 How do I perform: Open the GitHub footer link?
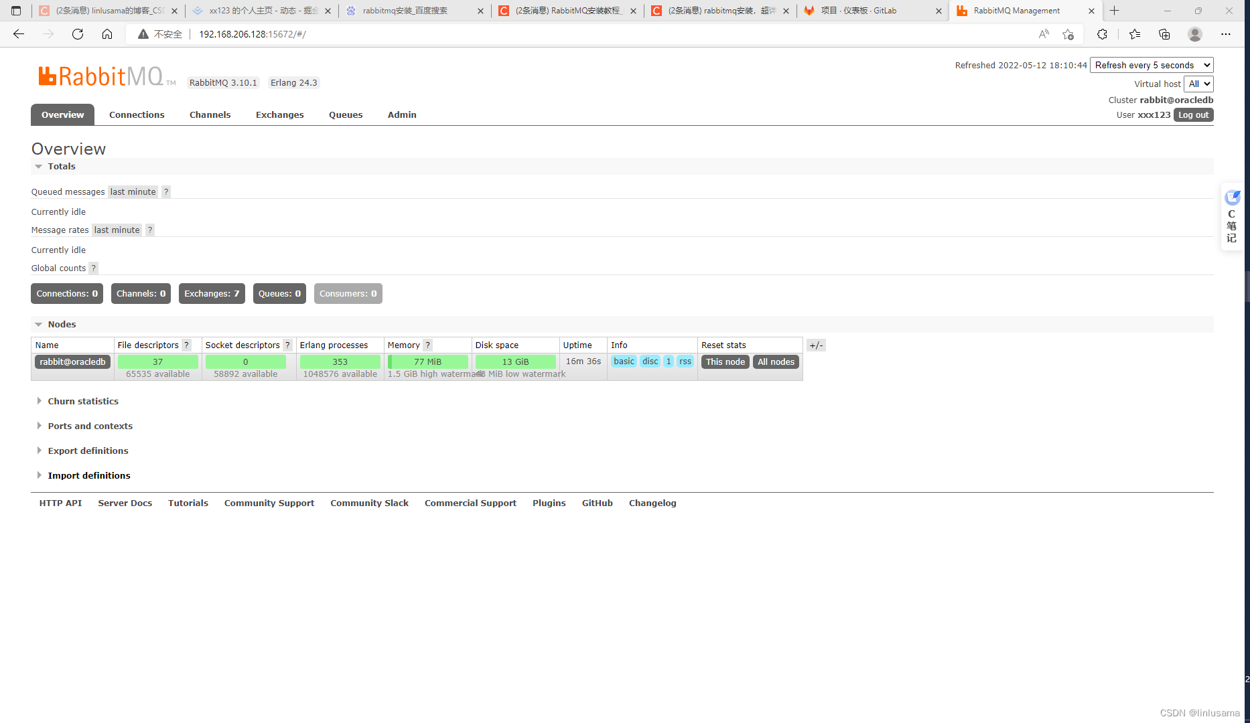pos(597,503)
